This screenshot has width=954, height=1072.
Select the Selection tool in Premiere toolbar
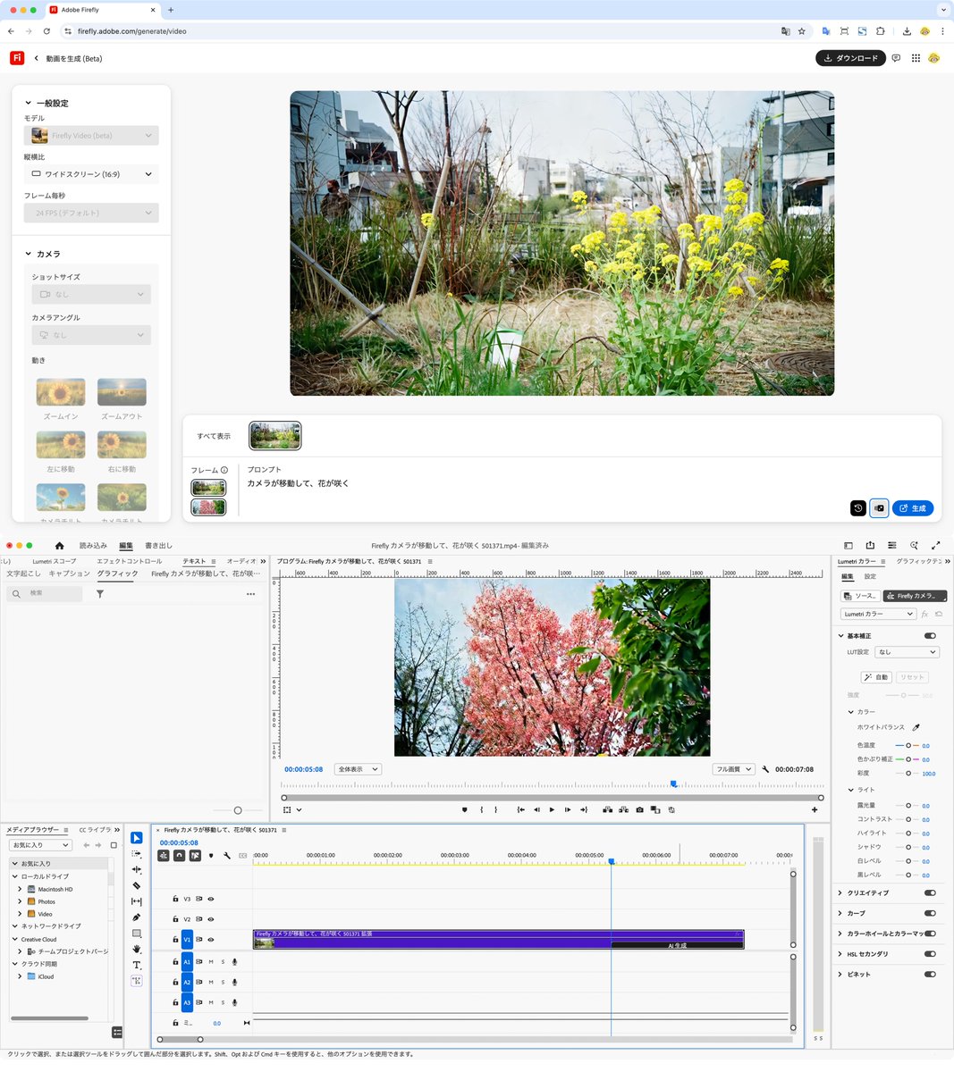pyautogui.click(x=136, y=838)
